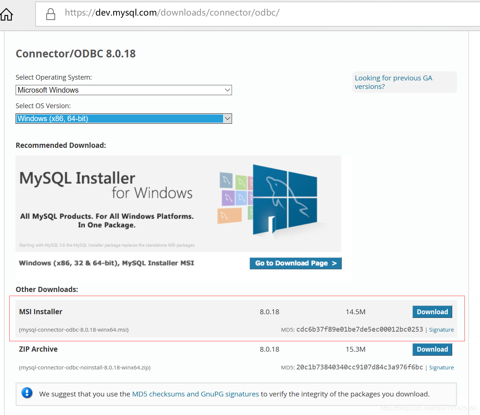The height and width of the screenshot is (415, 480).
Task: Open the Select OS Version dropdown
Action: 124,119
